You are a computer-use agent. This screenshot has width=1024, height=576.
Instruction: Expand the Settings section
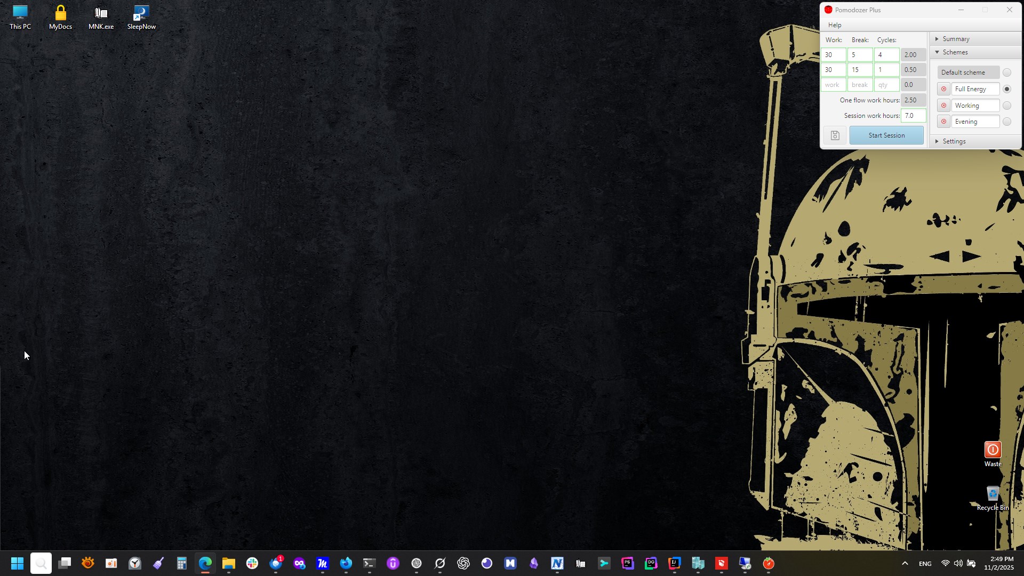click(954, 141)
